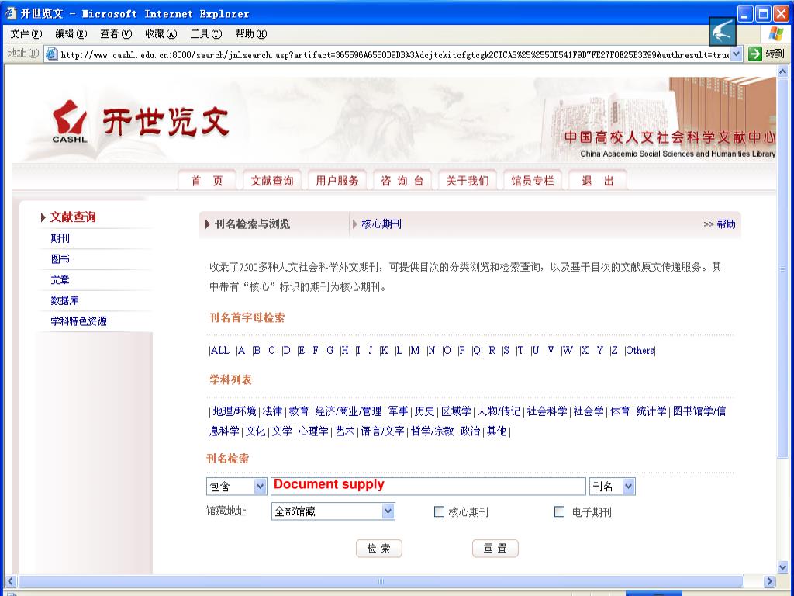
Task: Click the horizontal scrollbar left arrow
Action: coord(10,581)
